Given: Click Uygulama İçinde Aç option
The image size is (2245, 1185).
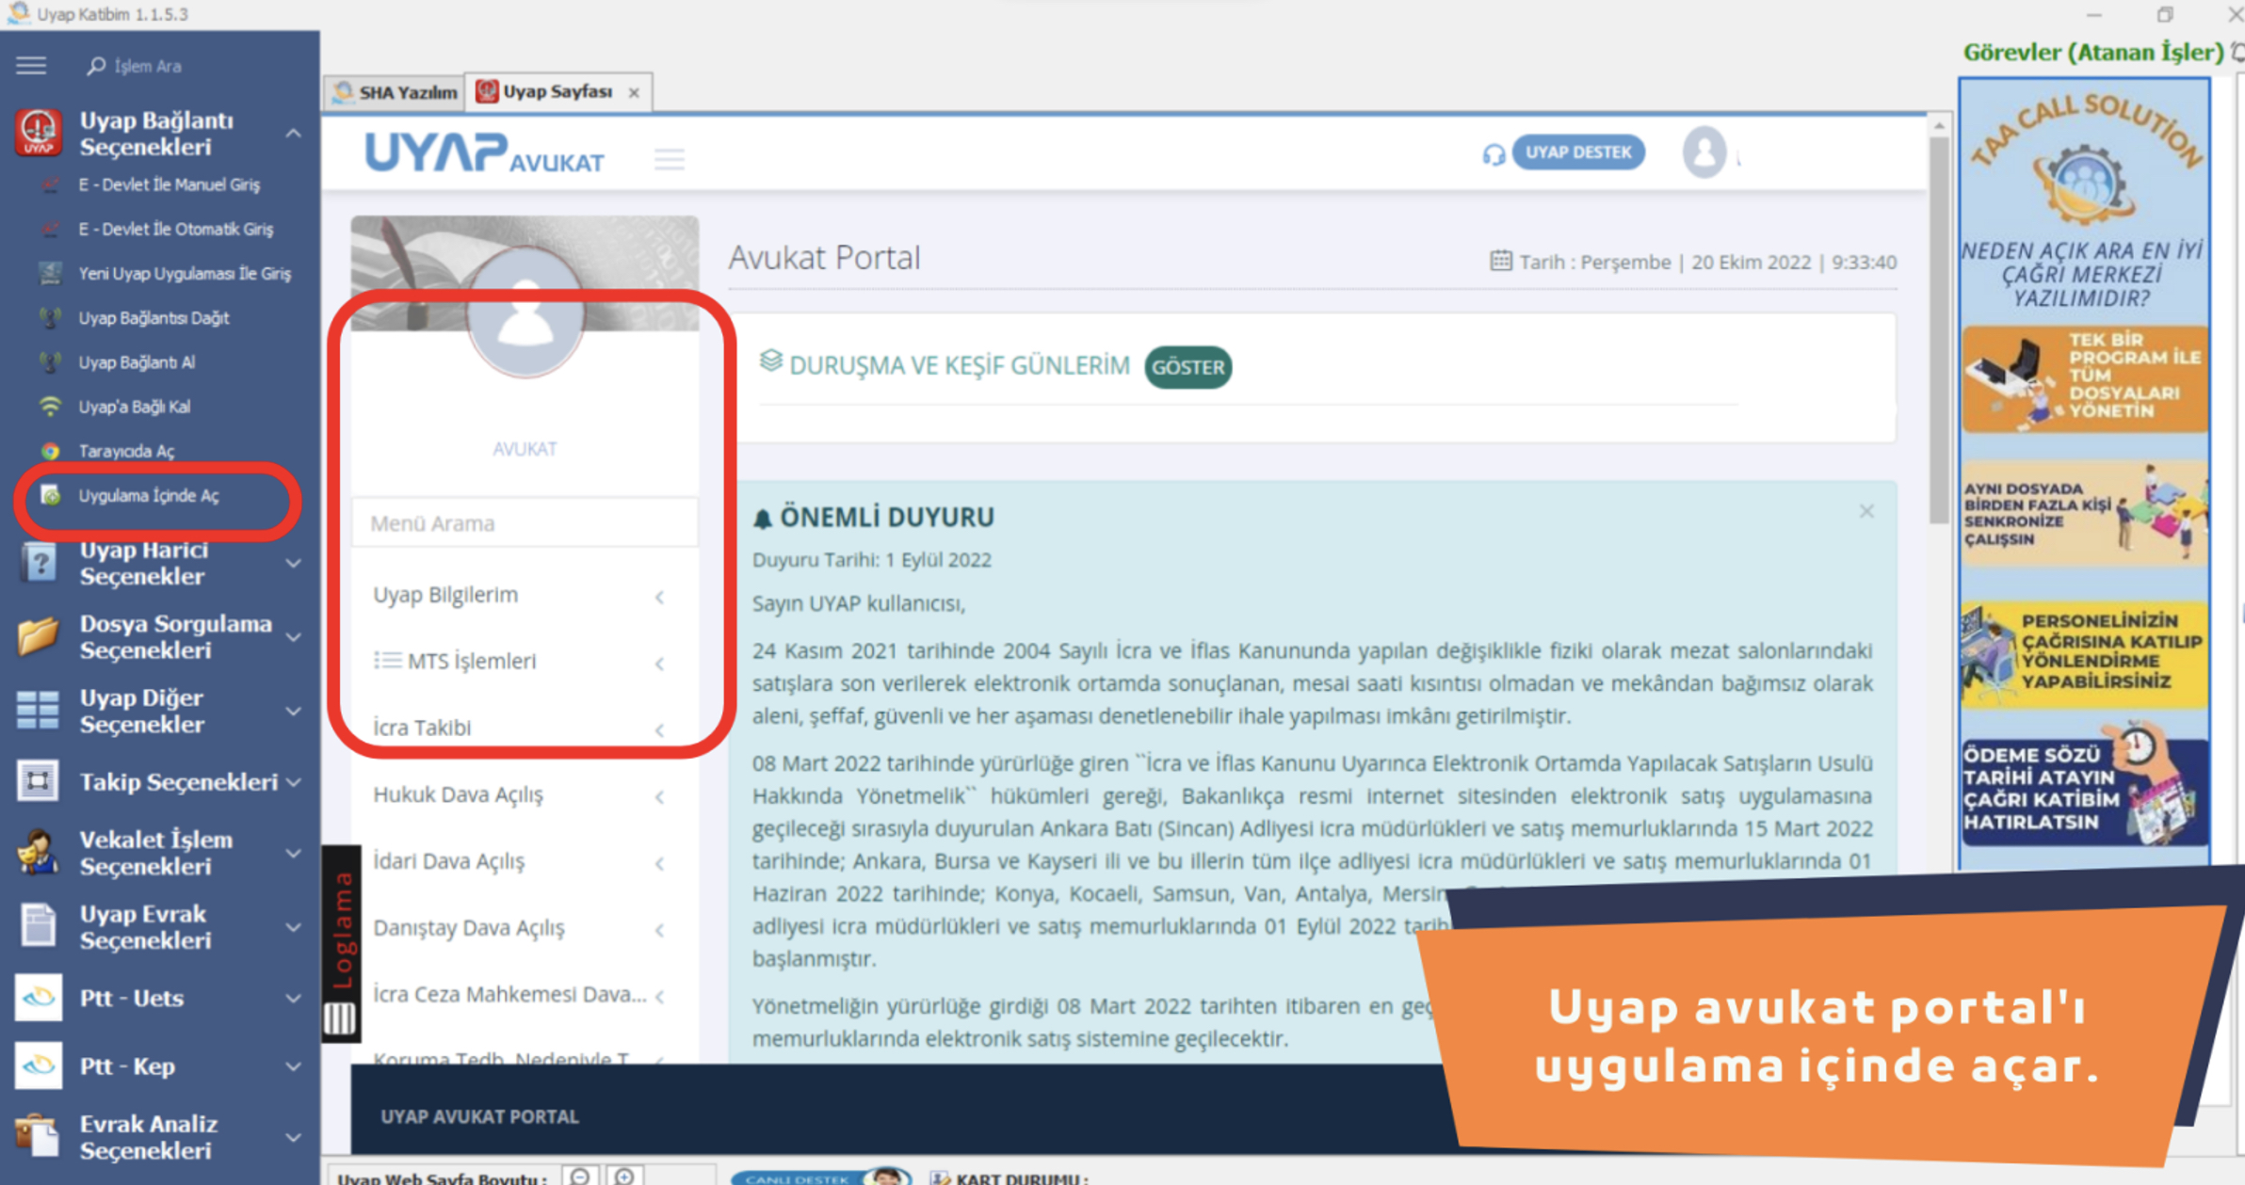Looking at the screenshot, I should 149,495.
